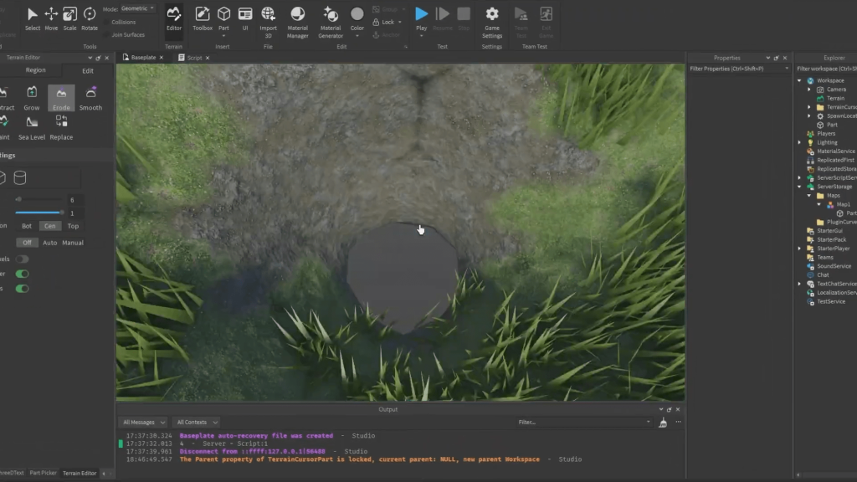This screenshot has width=857, height=482.
Task: Switch to Terrain Editor bottom tab
Action: 80,474
